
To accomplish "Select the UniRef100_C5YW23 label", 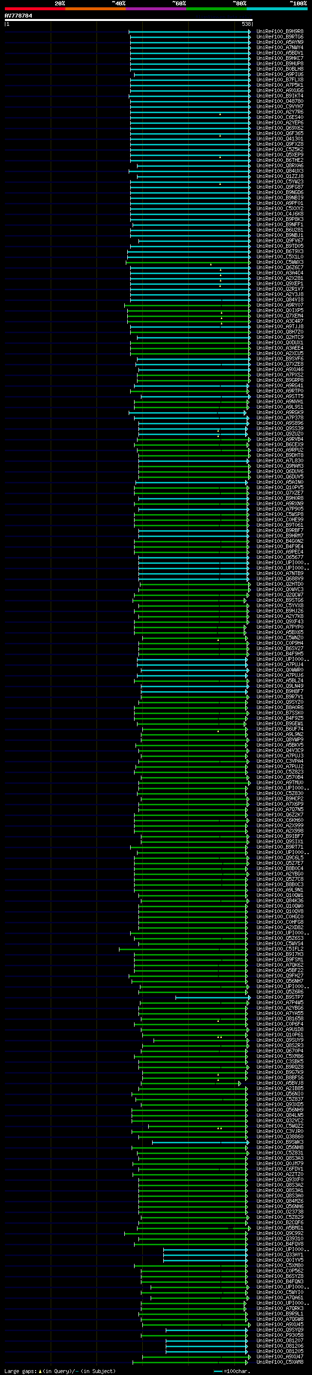I will tap(280, 181).
